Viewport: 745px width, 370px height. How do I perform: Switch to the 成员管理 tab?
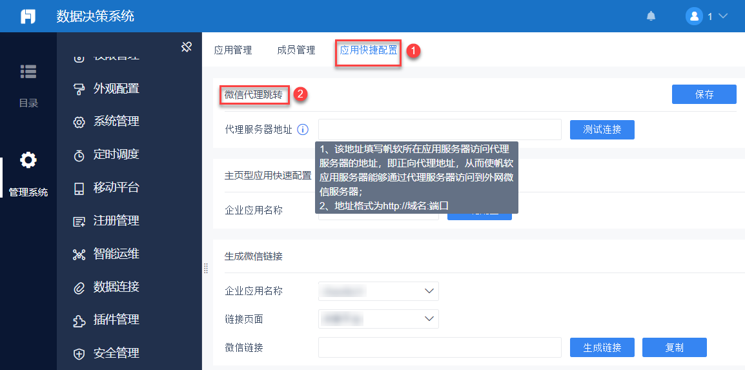click(296, 50)
